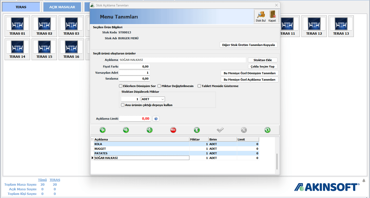The height and width of the screenshot is (198, 370).
Task: Click the Açıklama Limiti field
Action: (135, 119)
